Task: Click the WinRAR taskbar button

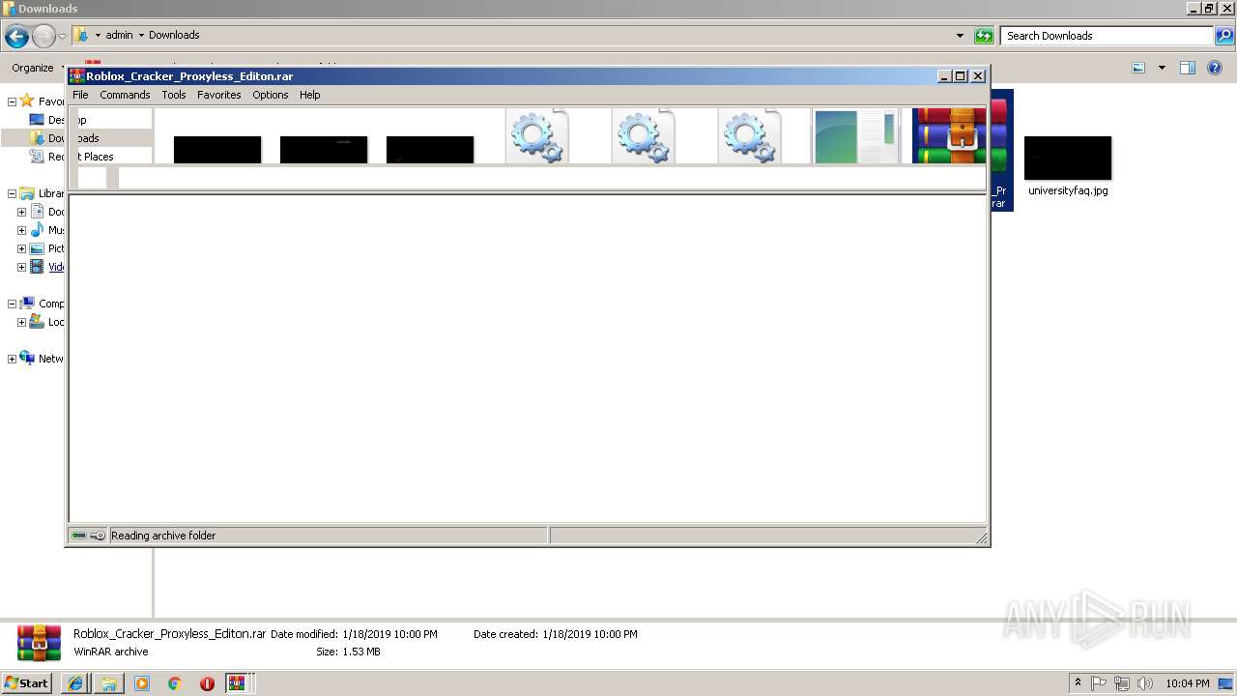Action: point(238,683)
